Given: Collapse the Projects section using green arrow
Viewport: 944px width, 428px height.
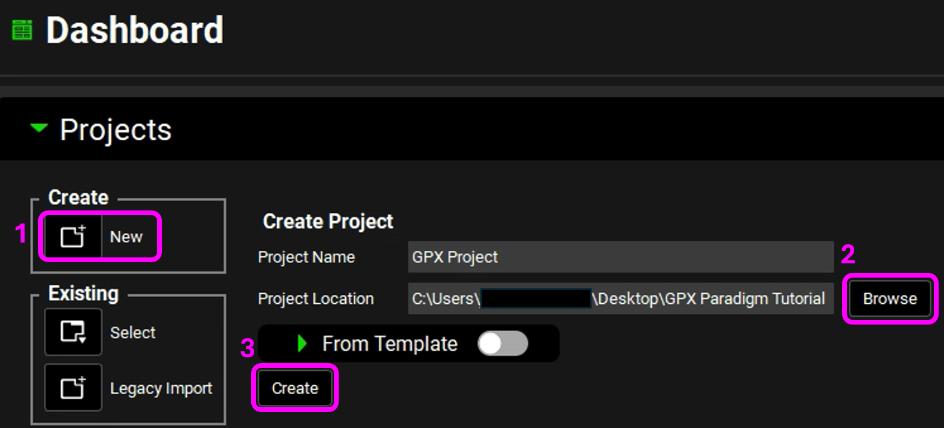Looking at the screenshot, I should (39, 128).
